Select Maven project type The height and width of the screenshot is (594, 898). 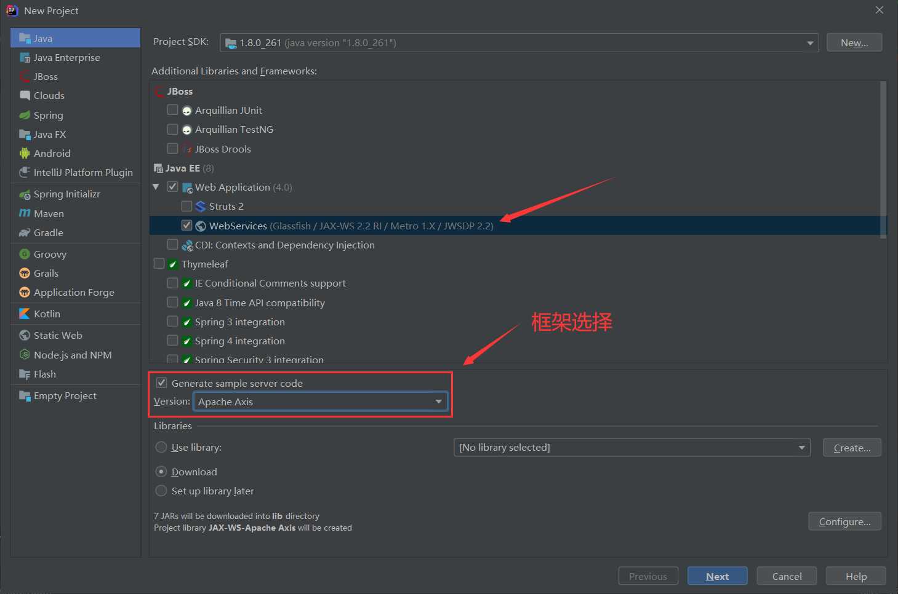tap(75, 213)
